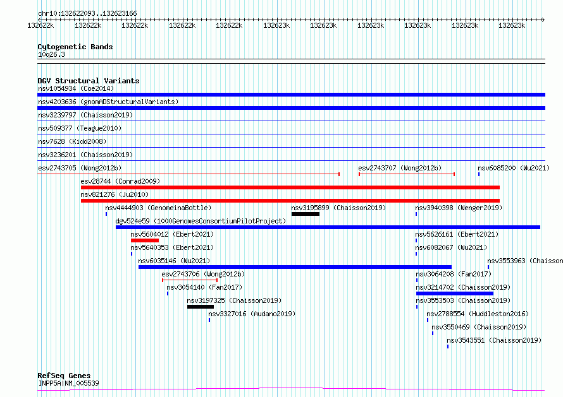563x397 pixels.
Task: Select the blue dgv524e59 1000Genomes bar
Action: tap(328, 227)
